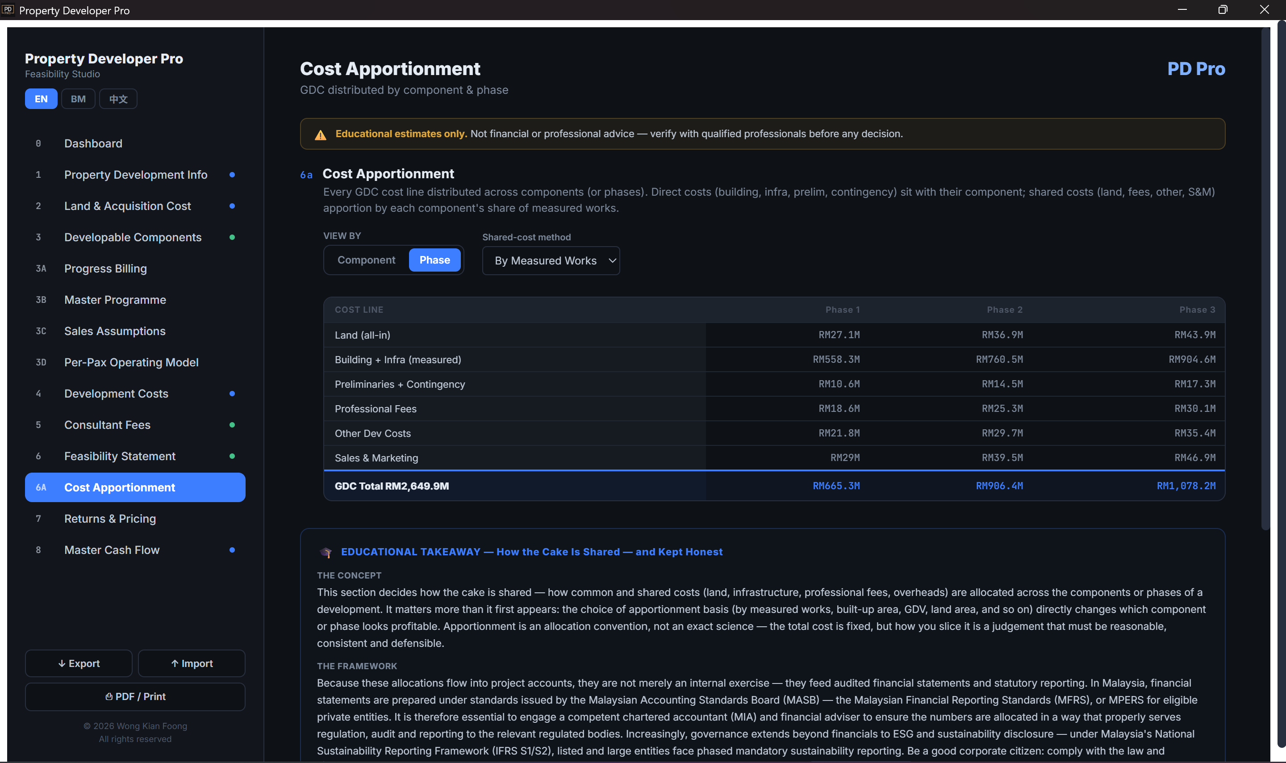The image size is (1286, 763).
Task: Click the warning triangle icon in the disclaimer banner
Action: pos(320,135)
